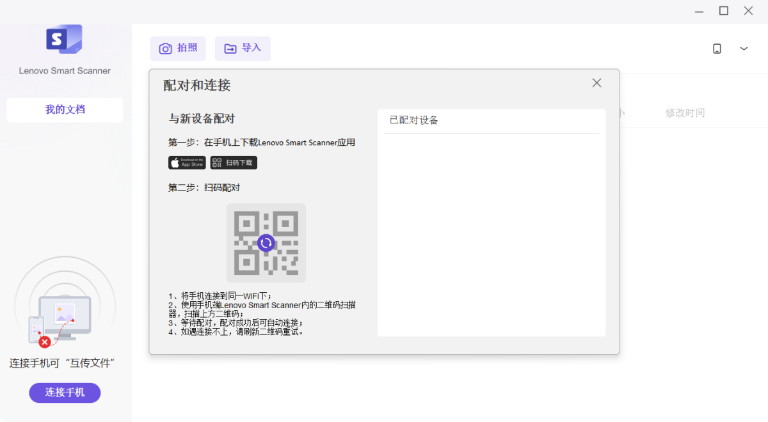Expand the dropdown chevron next to phone icon

(x=744, y=49)
